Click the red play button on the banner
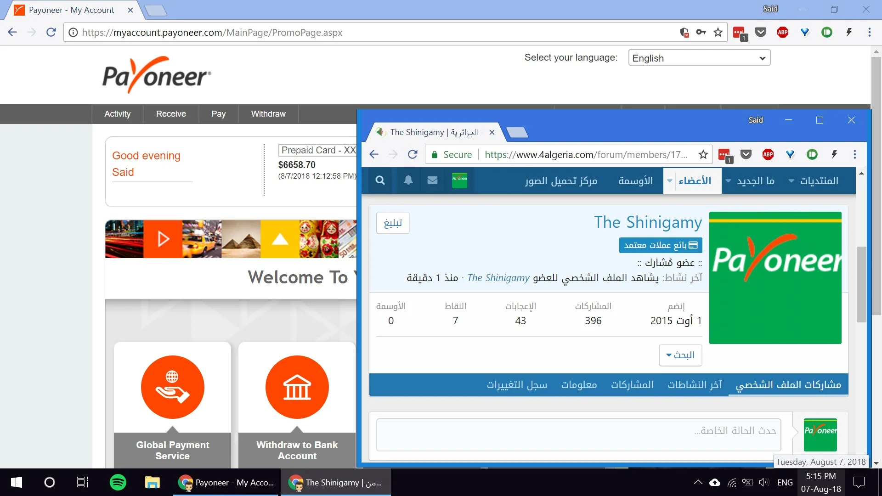The width and height of the screenshot is (882, 496). (163, 239)
